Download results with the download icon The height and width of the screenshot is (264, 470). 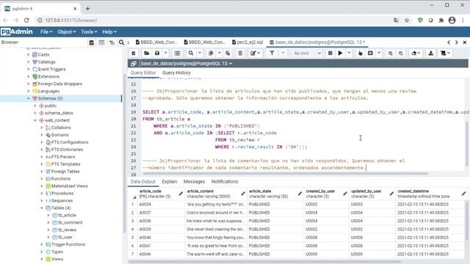coord(431,53)
